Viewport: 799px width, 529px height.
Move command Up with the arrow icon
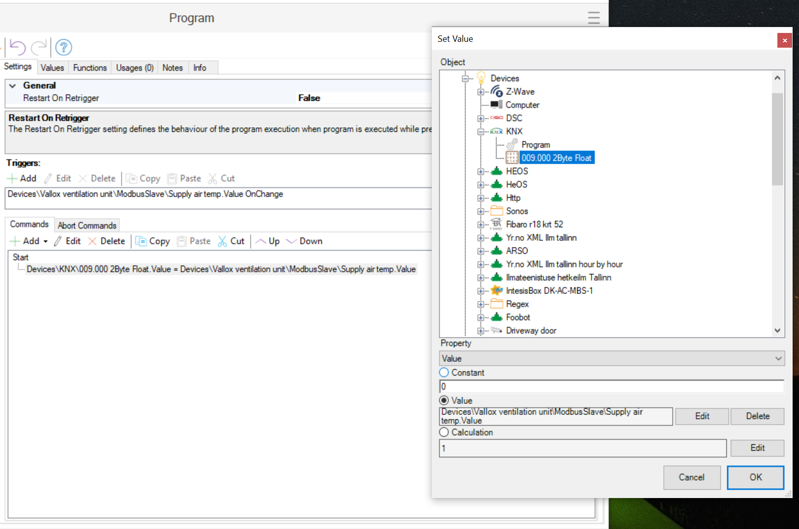coord(261,241)
